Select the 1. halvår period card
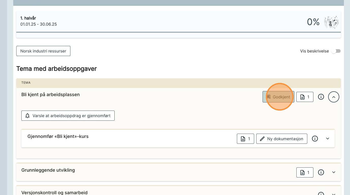Image resolution: width=350 pixels, height=195 pixels. (153, 22)
